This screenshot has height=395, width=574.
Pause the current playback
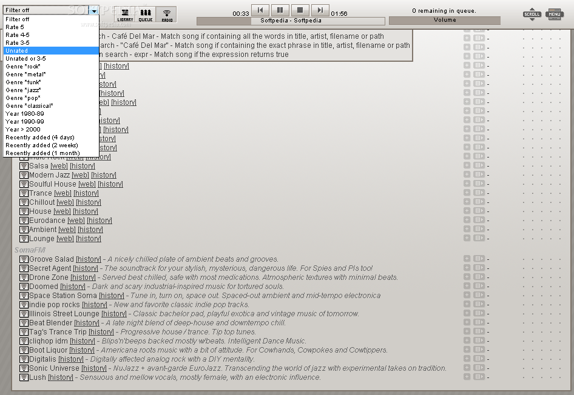click(280, 10)
